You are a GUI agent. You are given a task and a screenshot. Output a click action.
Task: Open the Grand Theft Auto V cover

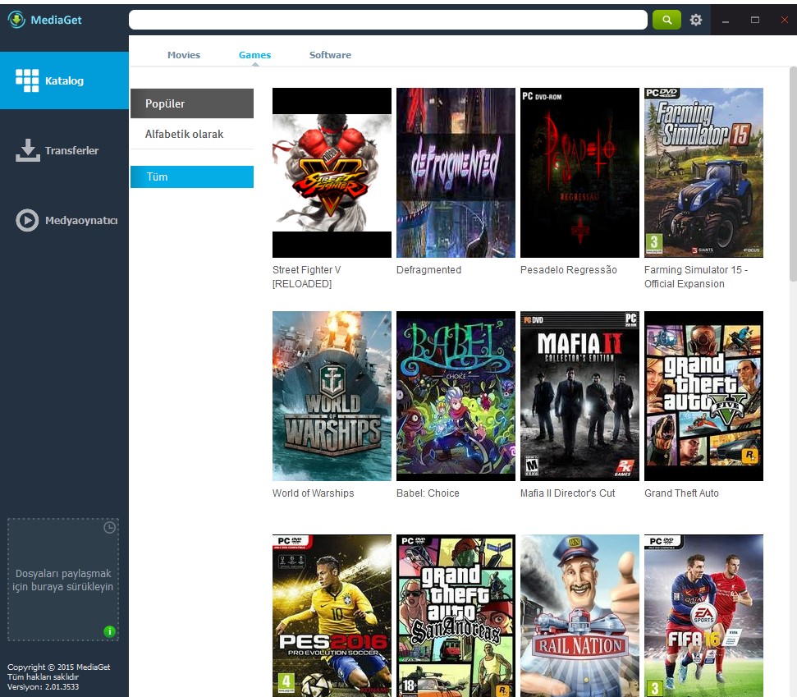pos(704,396)
